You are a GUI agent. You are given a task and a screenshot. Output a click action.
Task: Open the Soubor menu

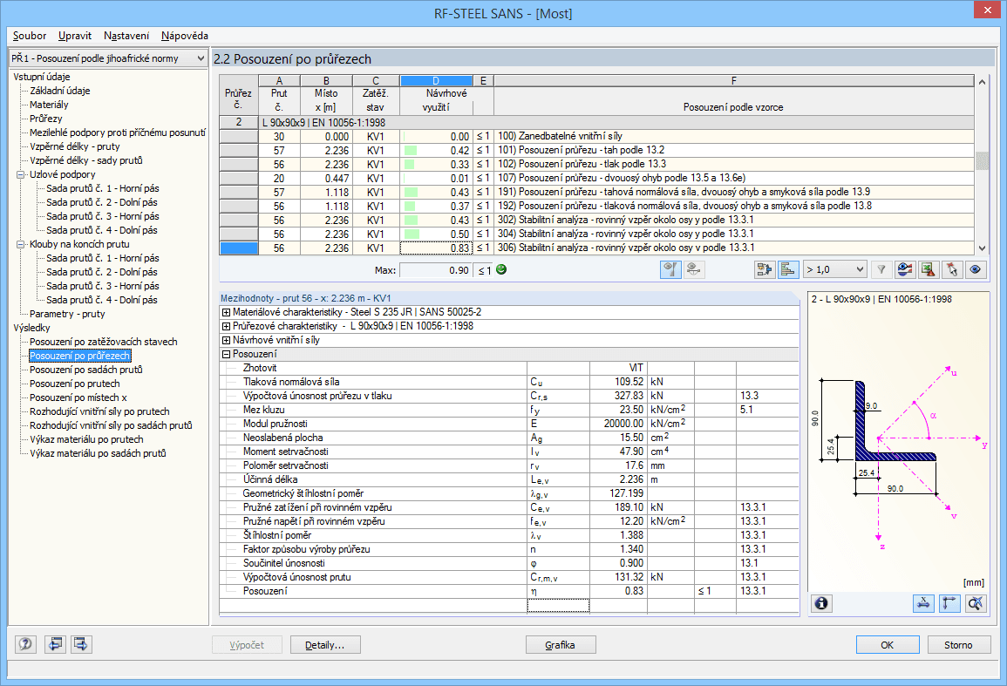pos(30,36)
